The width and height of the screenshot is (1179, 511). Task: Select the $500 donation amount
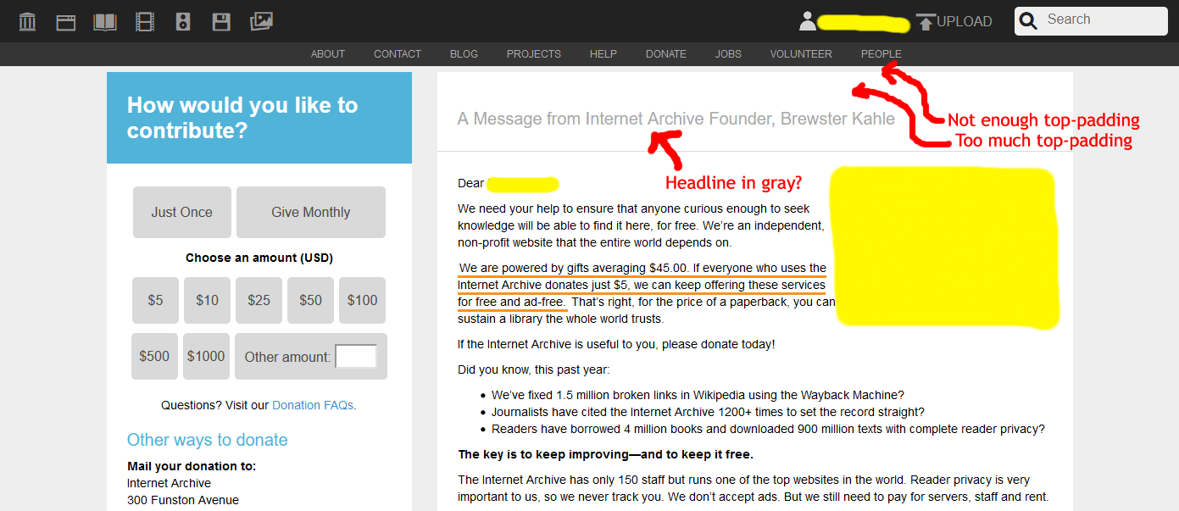point(154,356)
